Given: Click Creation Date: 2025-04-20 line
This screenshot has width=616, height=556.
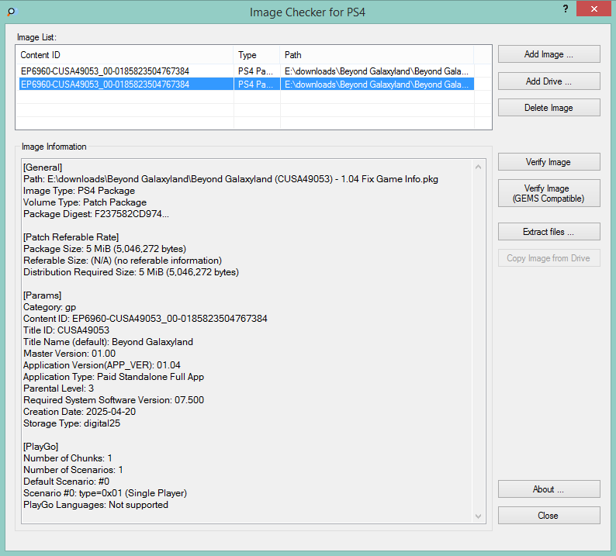Looking at the screenshot, I should [79, 412].
